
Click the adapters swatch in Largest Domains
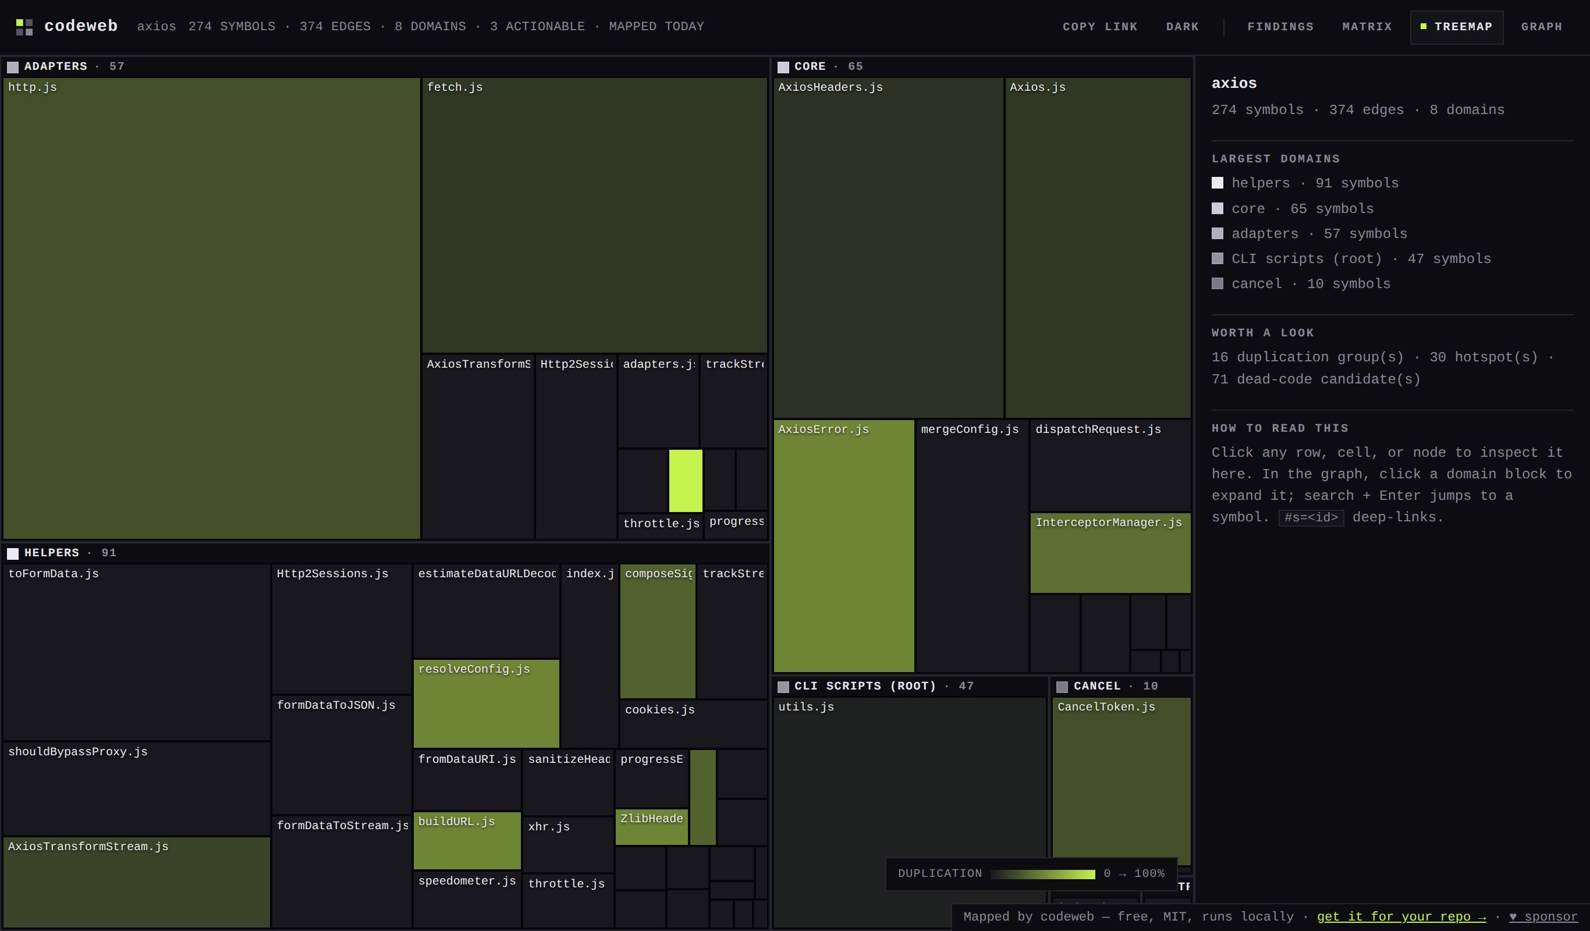tap(1217, 233)
